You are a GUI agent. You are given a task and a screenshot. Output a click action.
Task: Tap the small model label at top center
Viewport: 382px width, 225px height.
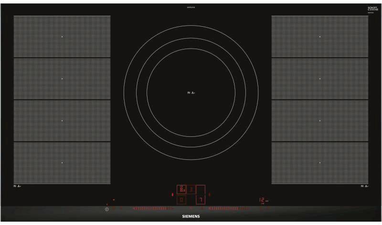[x=191, y=6]
